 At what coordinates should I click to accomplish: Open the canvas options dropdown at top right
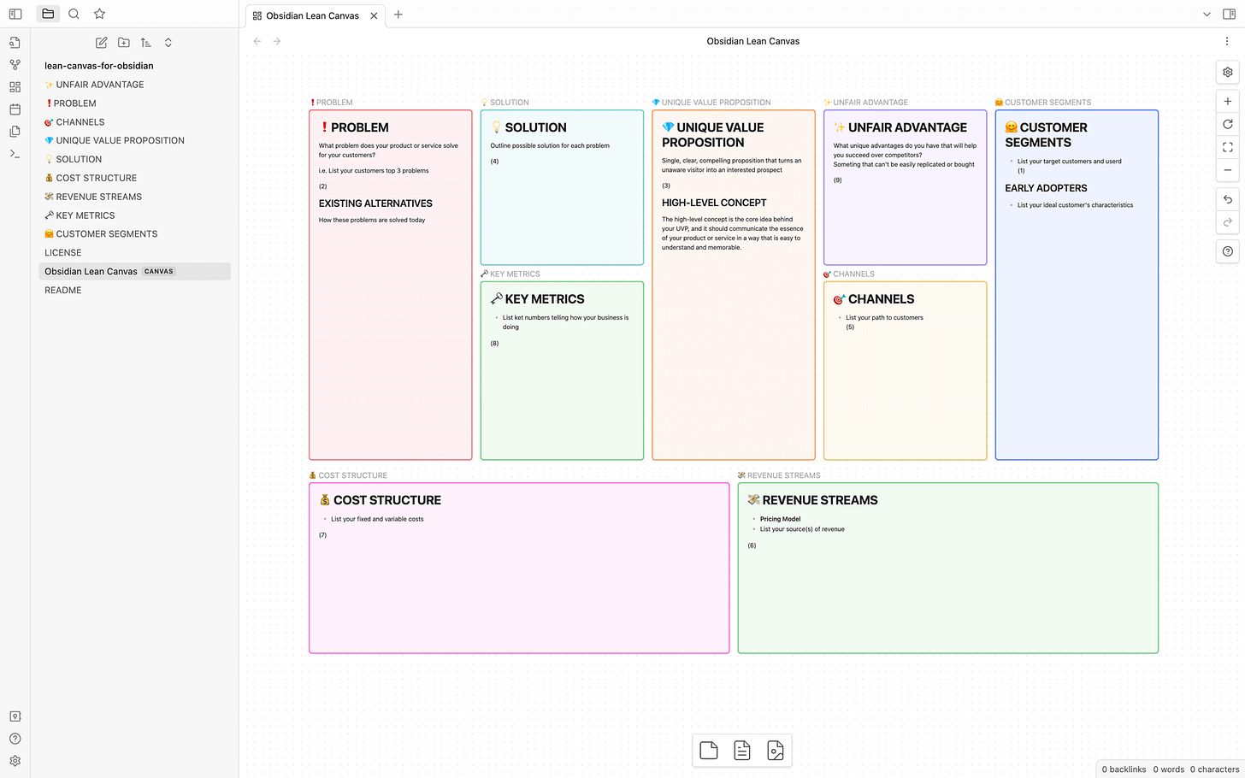click(x=1227, y=40)
